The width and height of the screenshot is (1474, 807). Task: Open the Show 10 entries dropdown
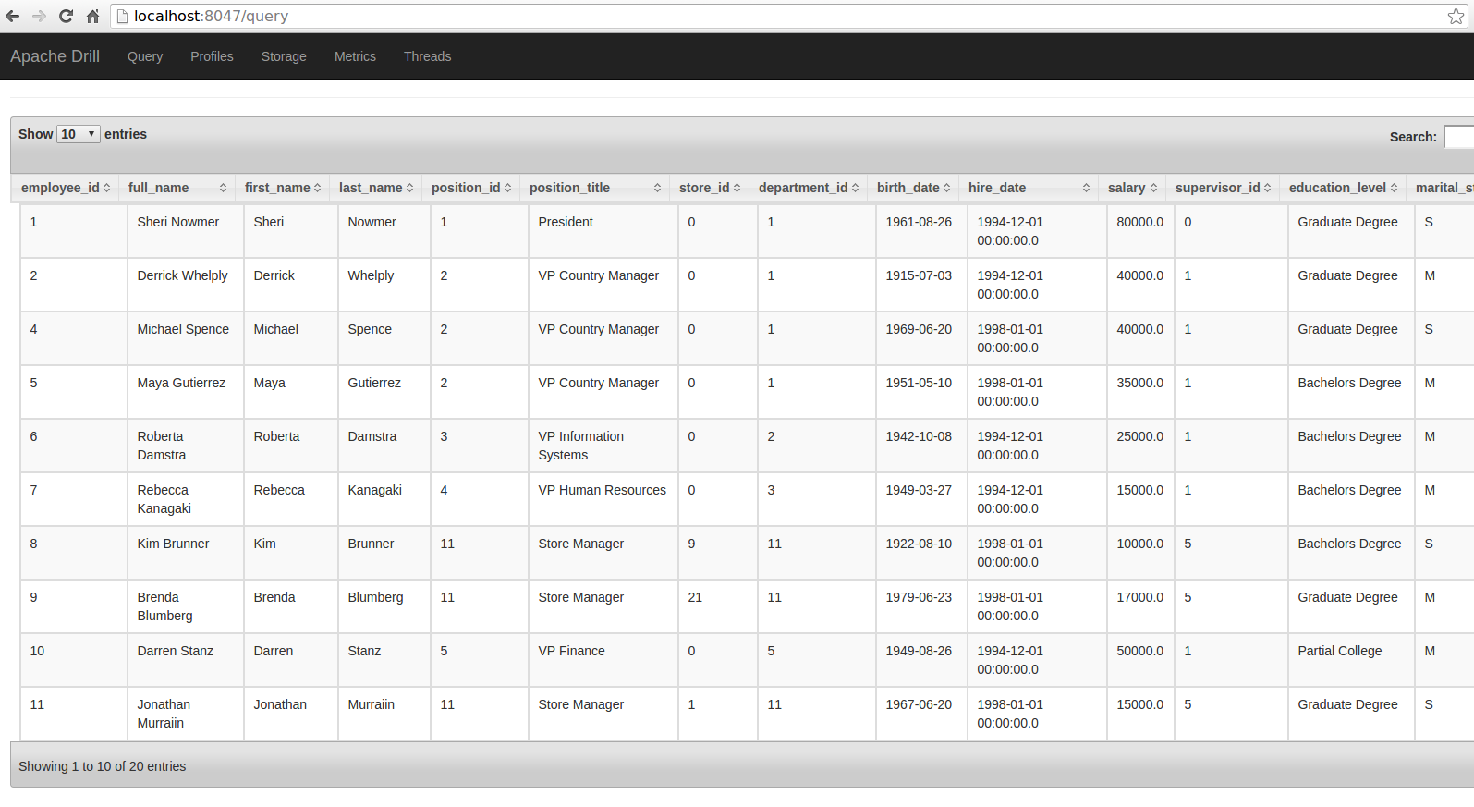(x=79, y=134)
